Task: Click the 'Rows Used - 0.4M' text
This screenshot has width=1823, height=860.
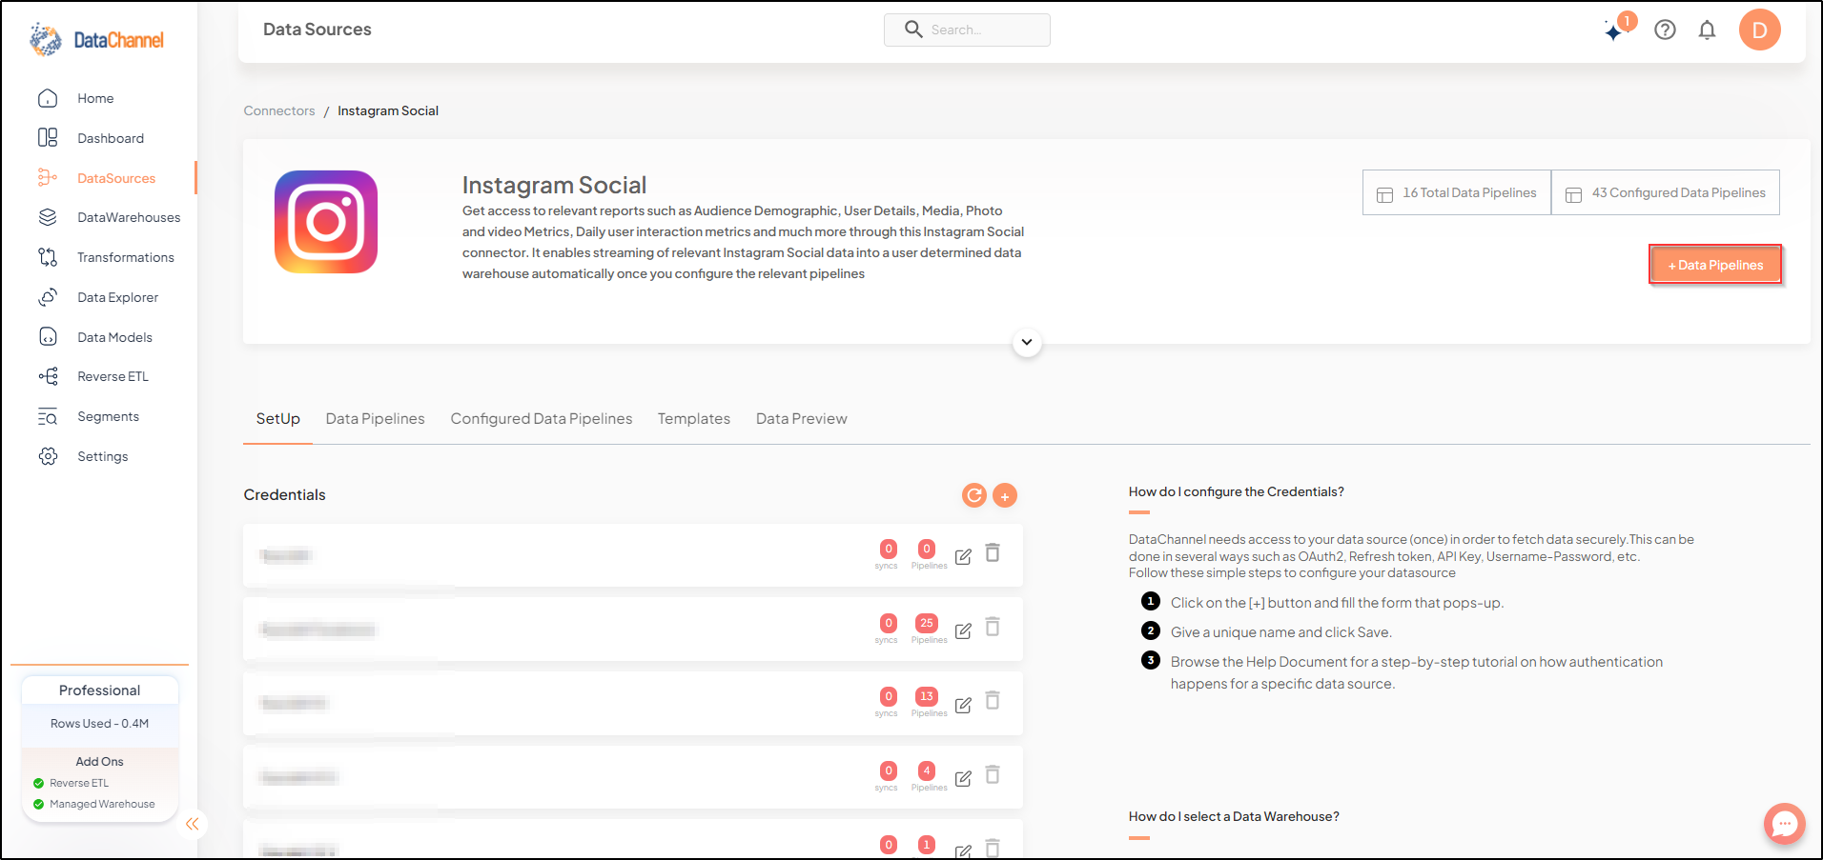Action: pos(99,724)
